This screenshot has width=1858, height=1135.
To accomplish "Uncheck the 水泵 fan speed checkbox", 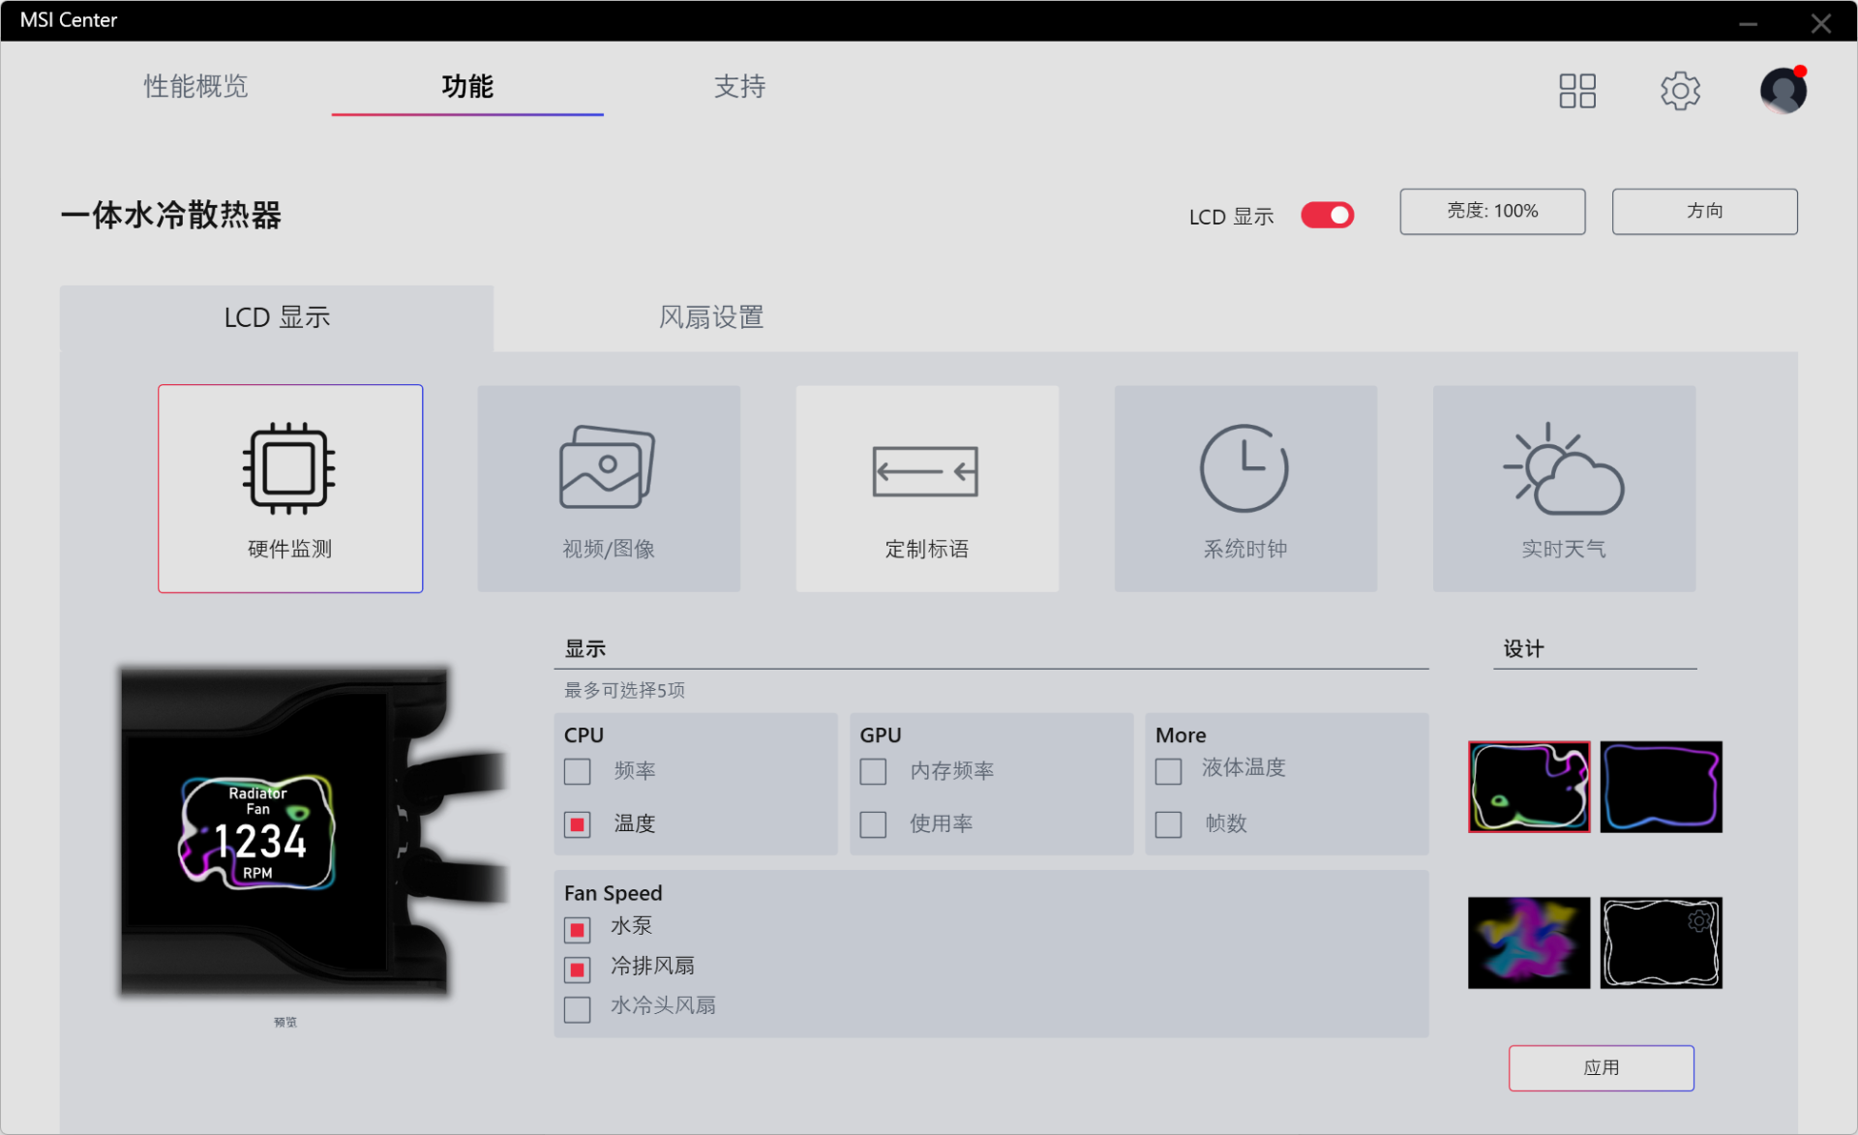I will click(578, 930).
